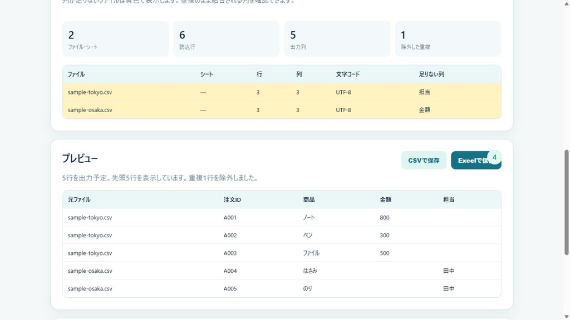The image size is (570, 320).
Task: Click sample-tokyo.csv in the A003 preview row
Action: click(90, 253)
